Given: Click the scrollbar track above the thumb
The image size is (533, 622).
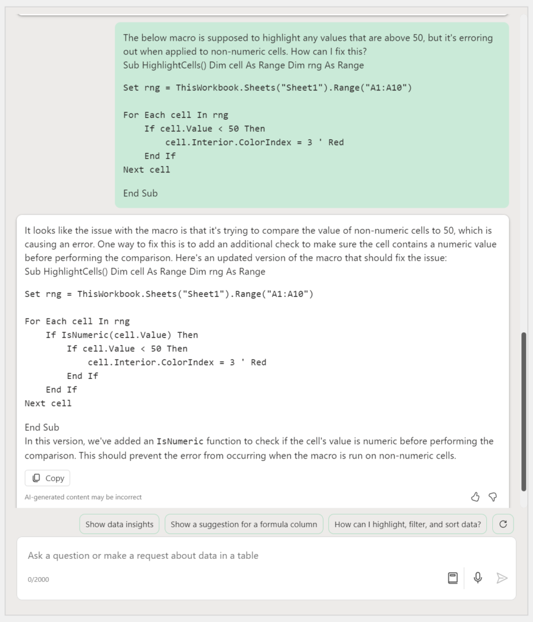Looking at the screenshot, I should tap(524, 182).
